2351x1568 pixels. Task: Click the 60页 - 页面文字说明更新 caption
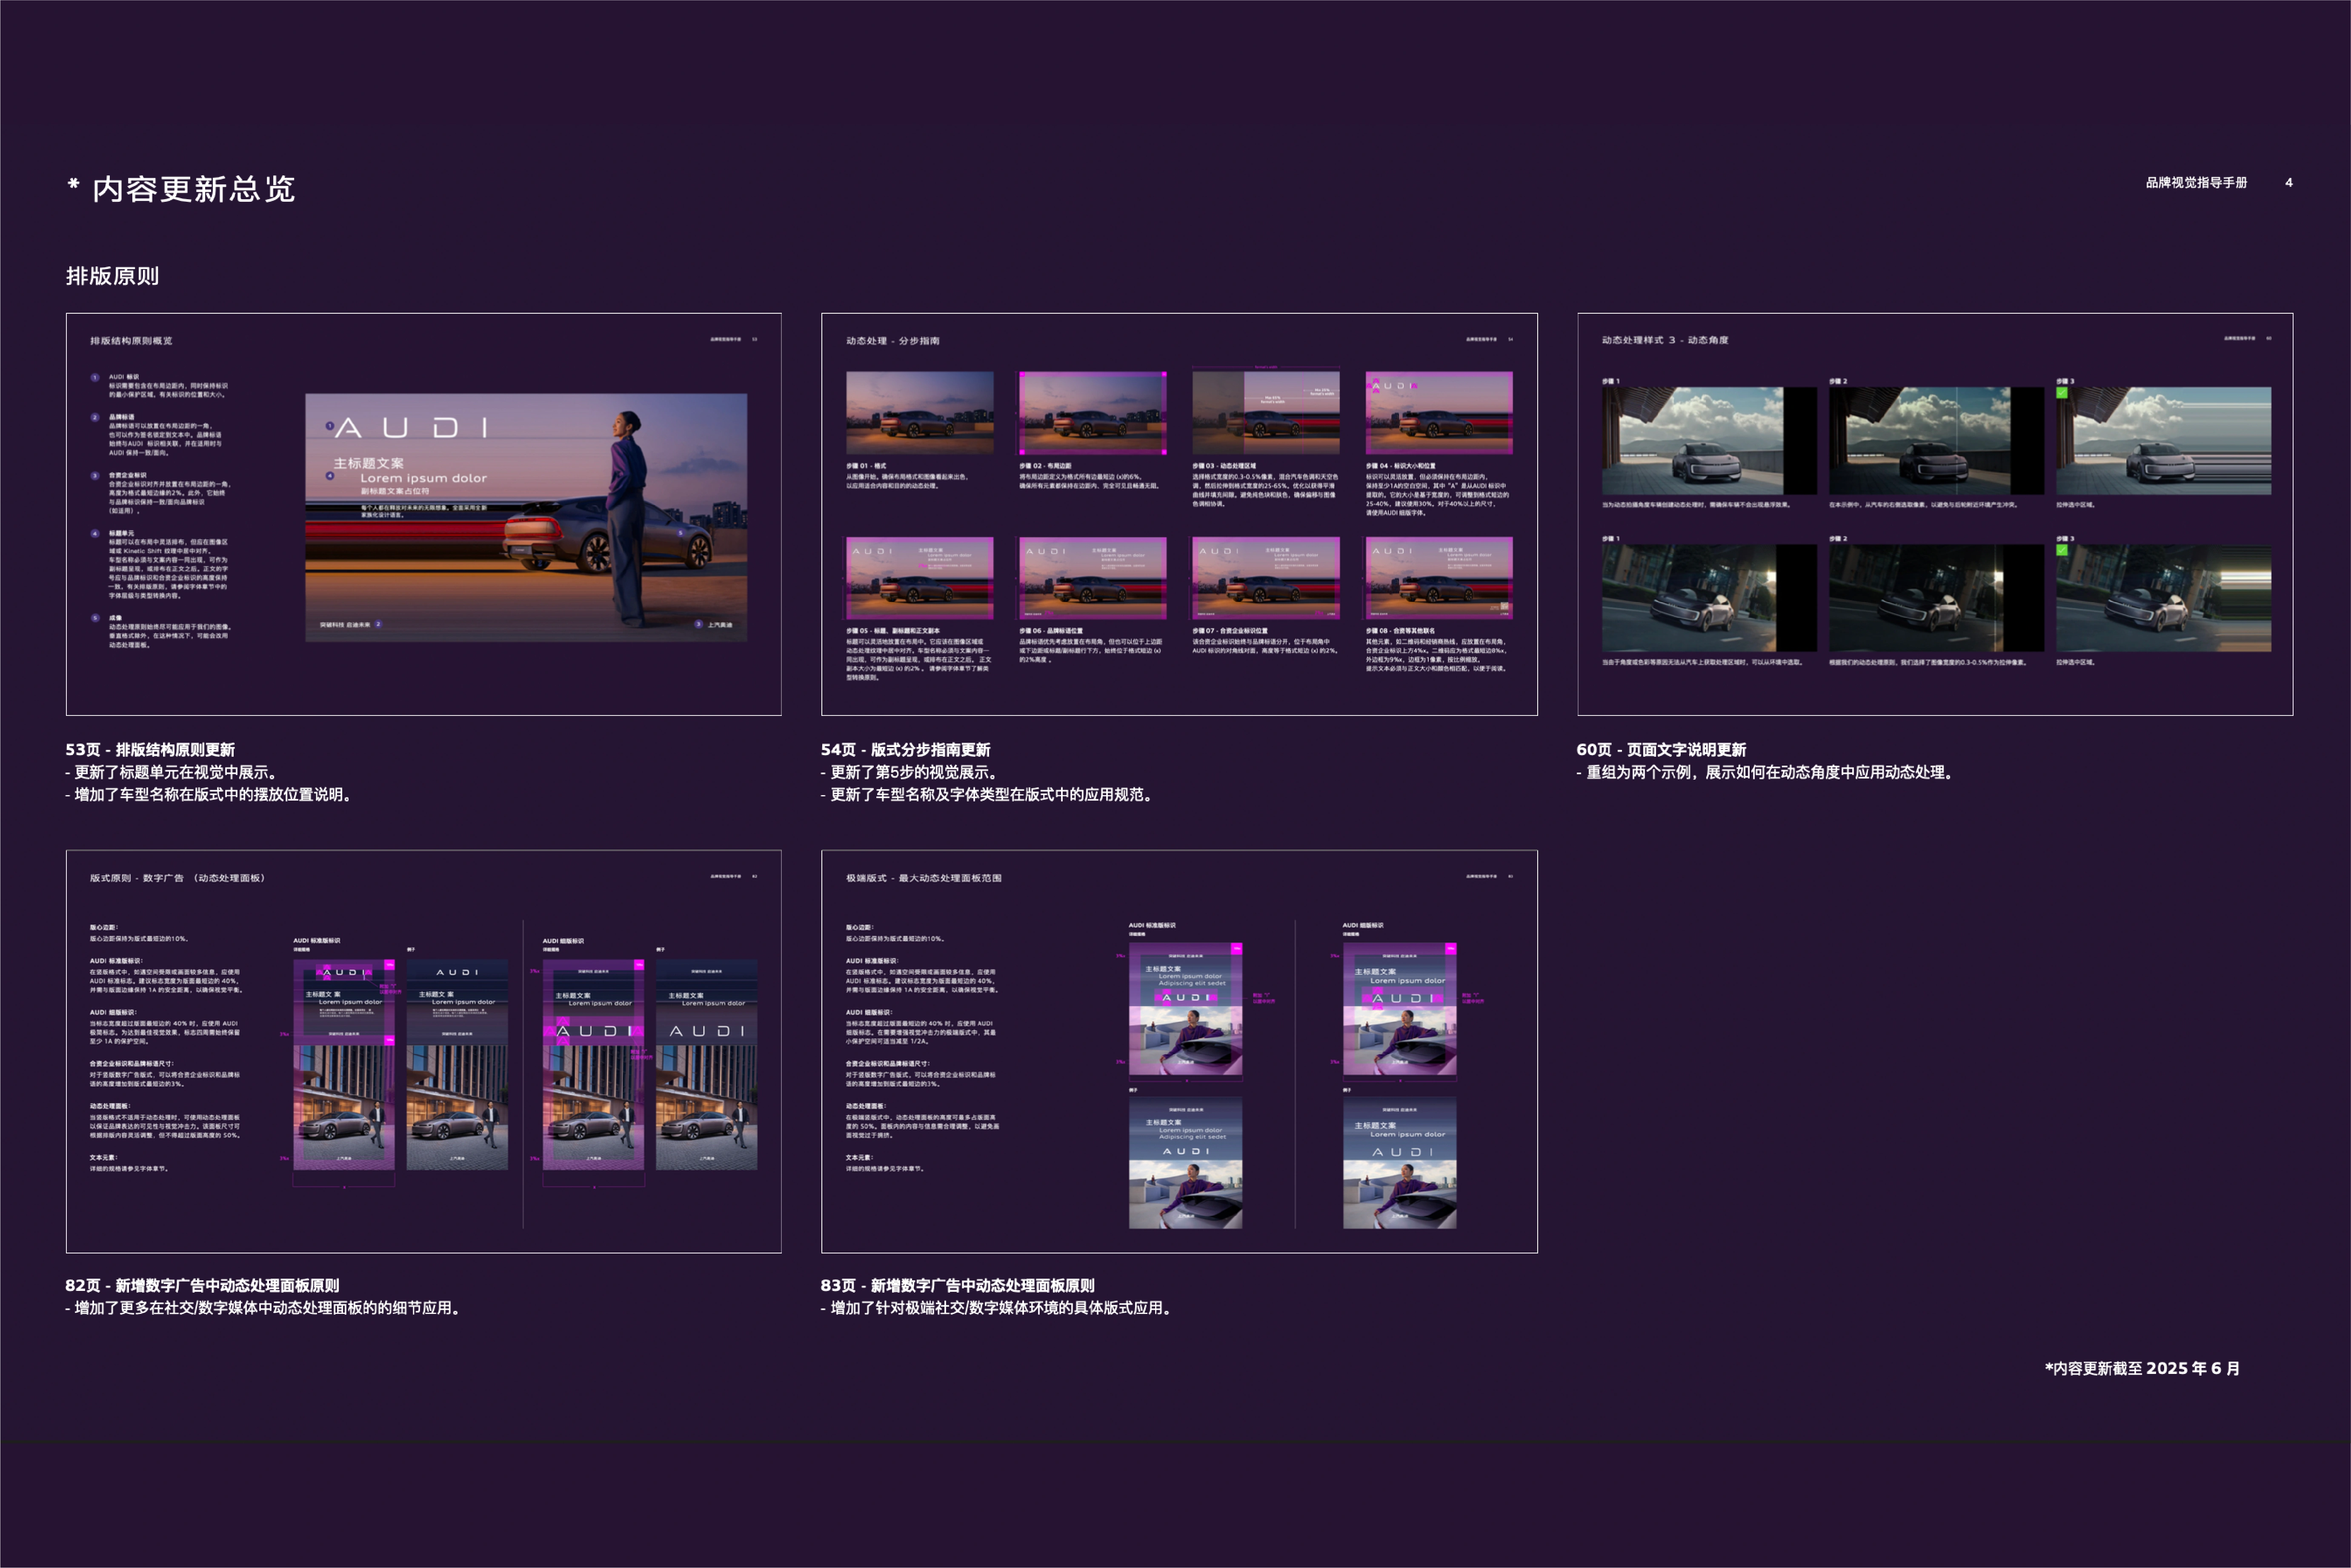1661,750
